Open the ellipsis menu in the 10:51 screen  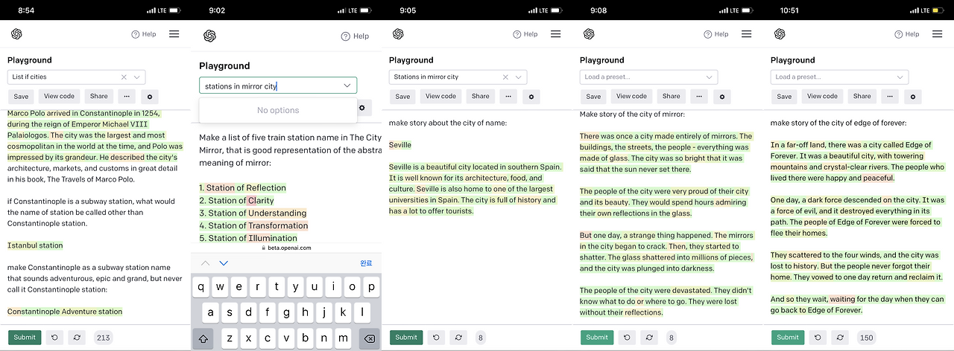point(890,97)
